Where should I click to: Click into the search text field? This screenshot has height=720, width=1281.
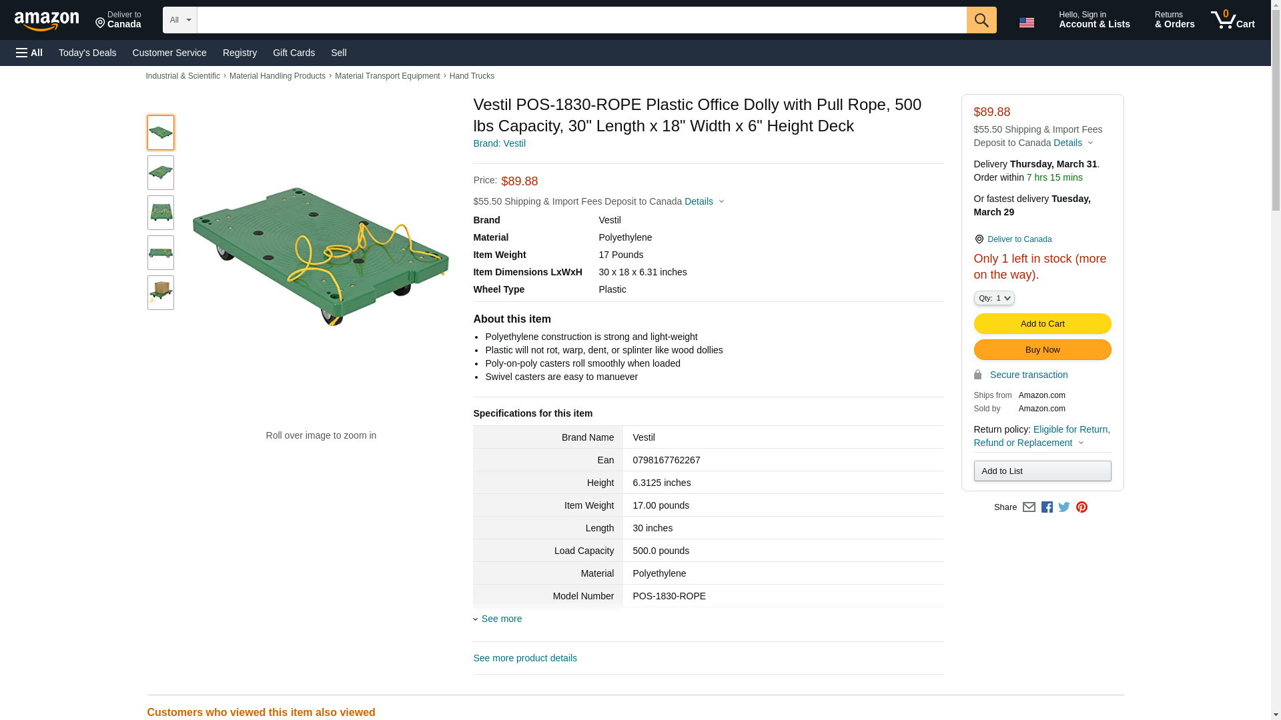[x=580, y=20]
